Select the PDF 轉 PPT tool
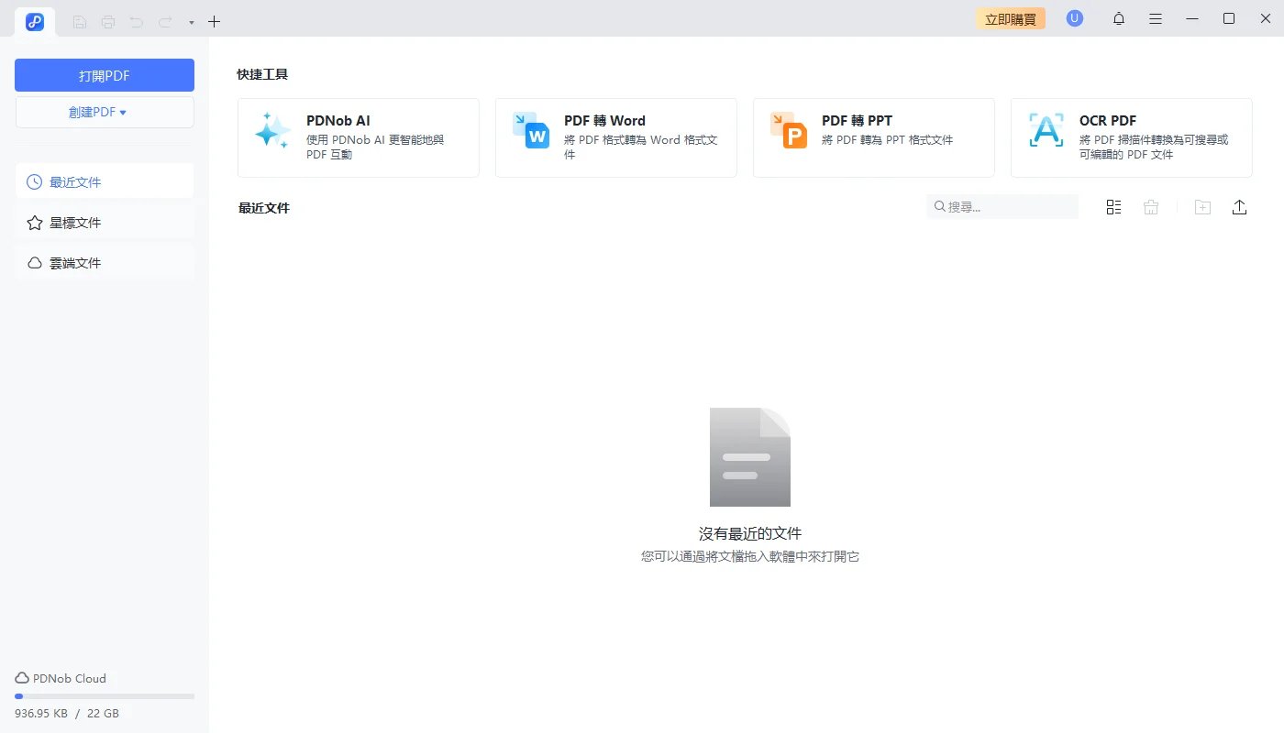This screenshot has height=733, width=1284. coord(873,136)
